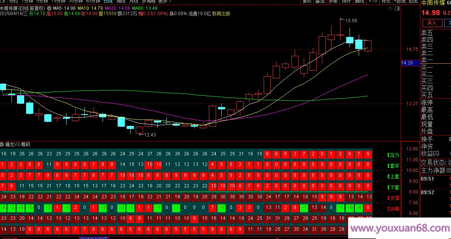Image resolution: width=451 pixels, height=239 pixels.
Task: Click the 叠加 overlay toolbar button
Action: coord(320,2)
